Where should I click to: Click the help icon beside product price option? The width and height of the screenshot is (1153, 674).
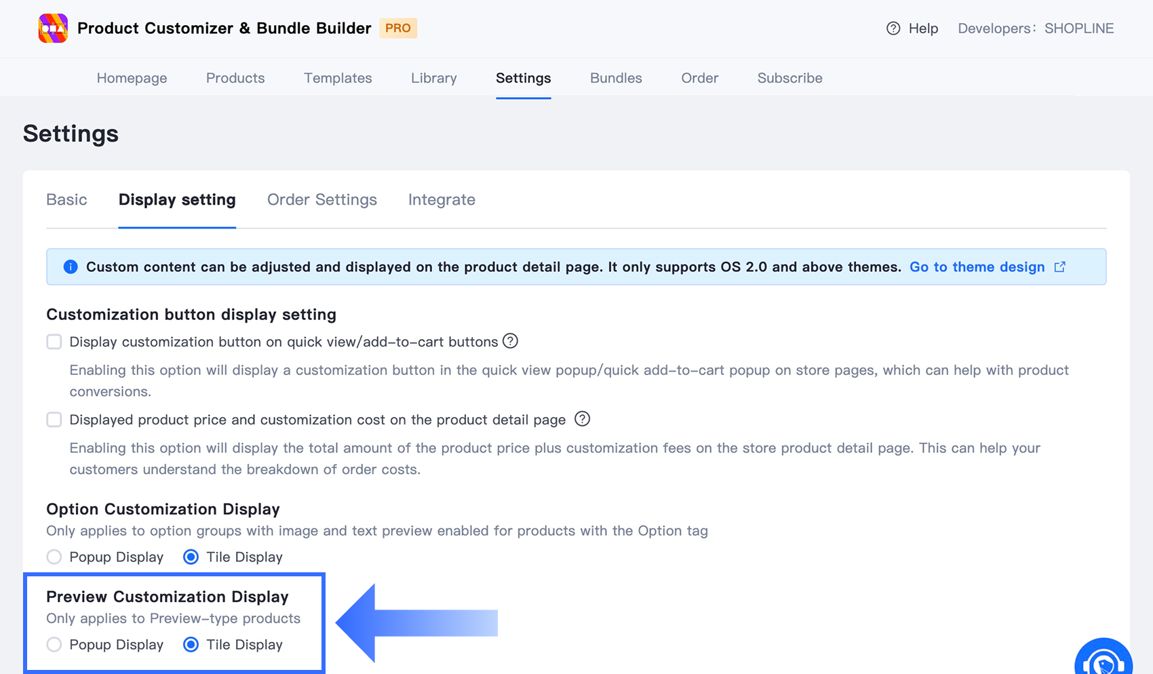(x=582, y=419)
